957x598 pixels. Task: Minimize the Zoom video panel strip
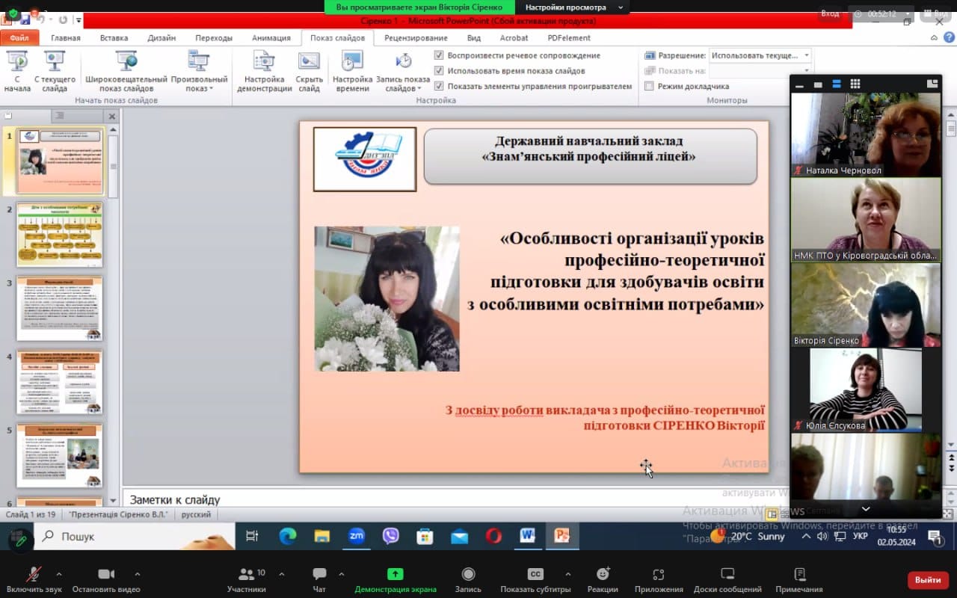799,85
